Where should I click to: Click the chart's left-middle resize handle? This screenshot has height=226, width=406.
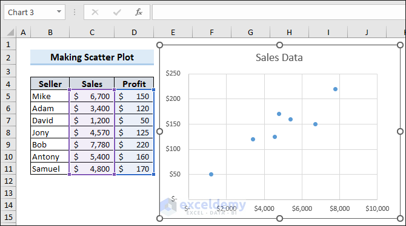(160, 132)
